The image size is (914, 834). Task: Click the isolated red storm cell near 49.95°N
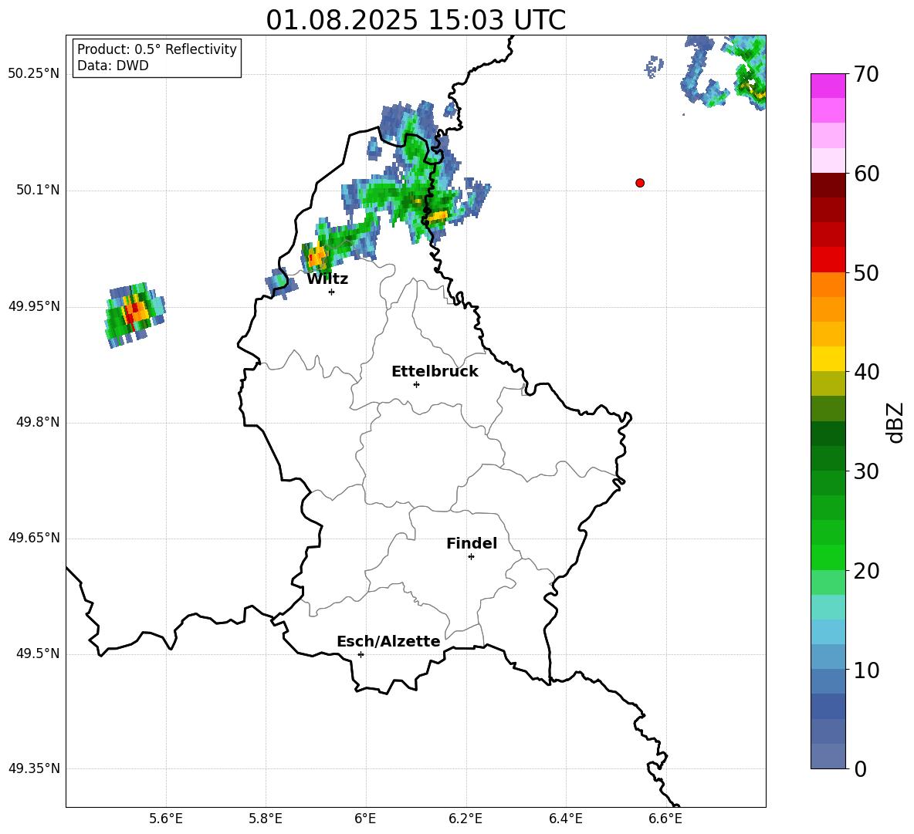click(135, 315)
